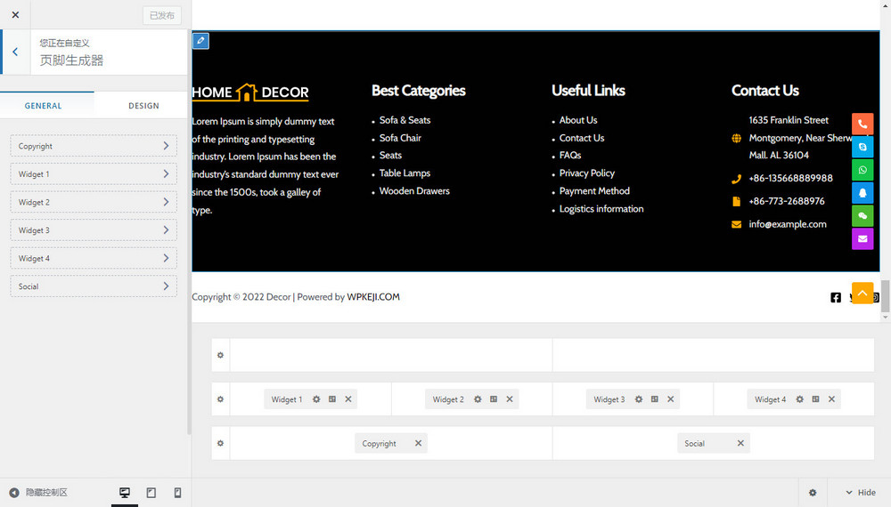The width and height of the screenshot is (891, 507).
Task: Click the preview vertical scrollbar thumb
Action: [x=886, y=295]
